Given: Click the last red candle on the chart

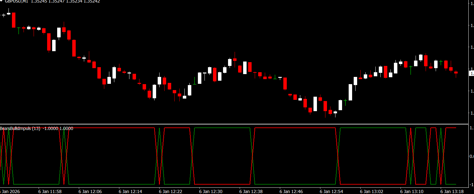Looking at the screenshot, I should pyautogui.click(x=456, y=73).
